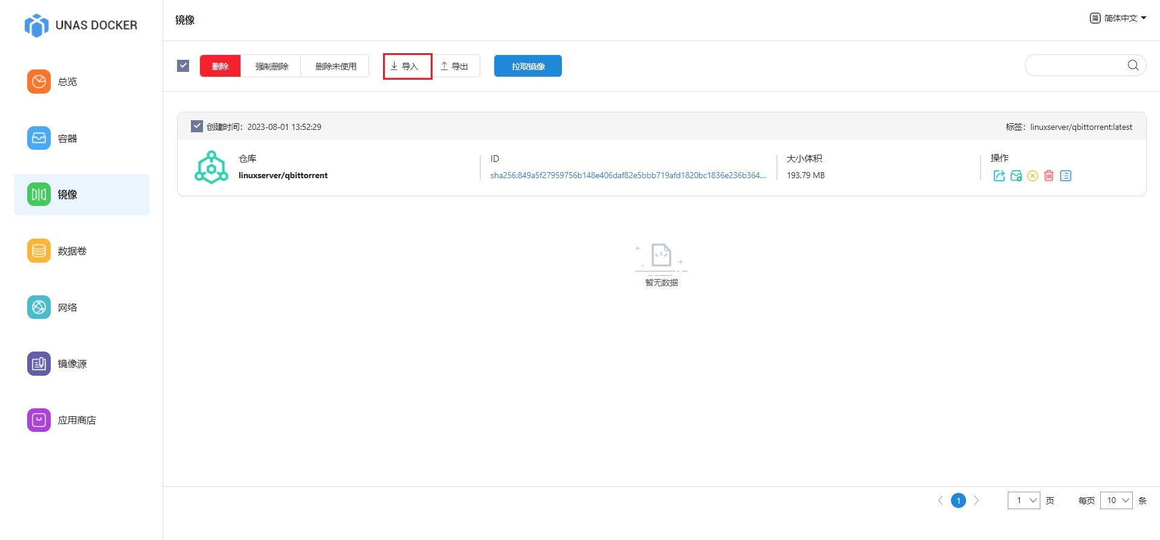Click the blue 拉取镜像 button
This screenshot has height=540, width=1160.
coord(527,66)
